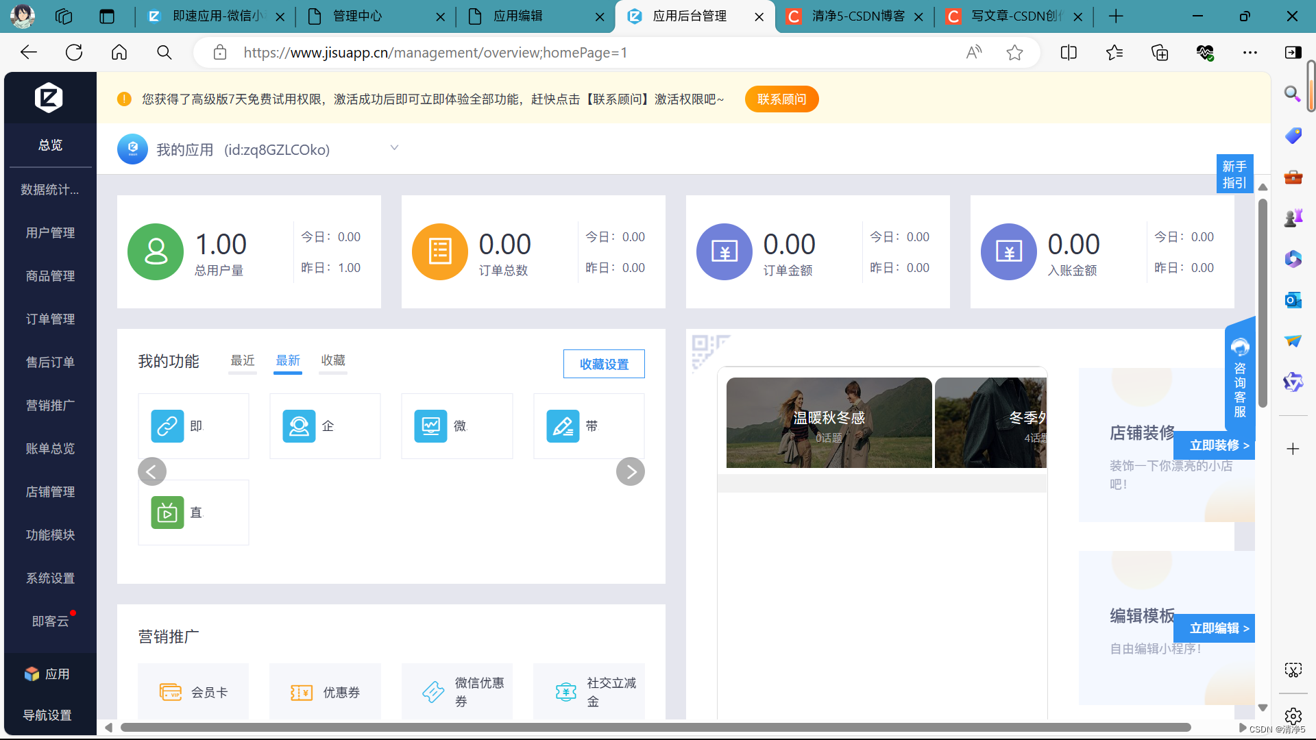Screen dimensions: 1316x740
Task: Click the 会员卡 membership card icon
Action: click(x=171, y=692)
